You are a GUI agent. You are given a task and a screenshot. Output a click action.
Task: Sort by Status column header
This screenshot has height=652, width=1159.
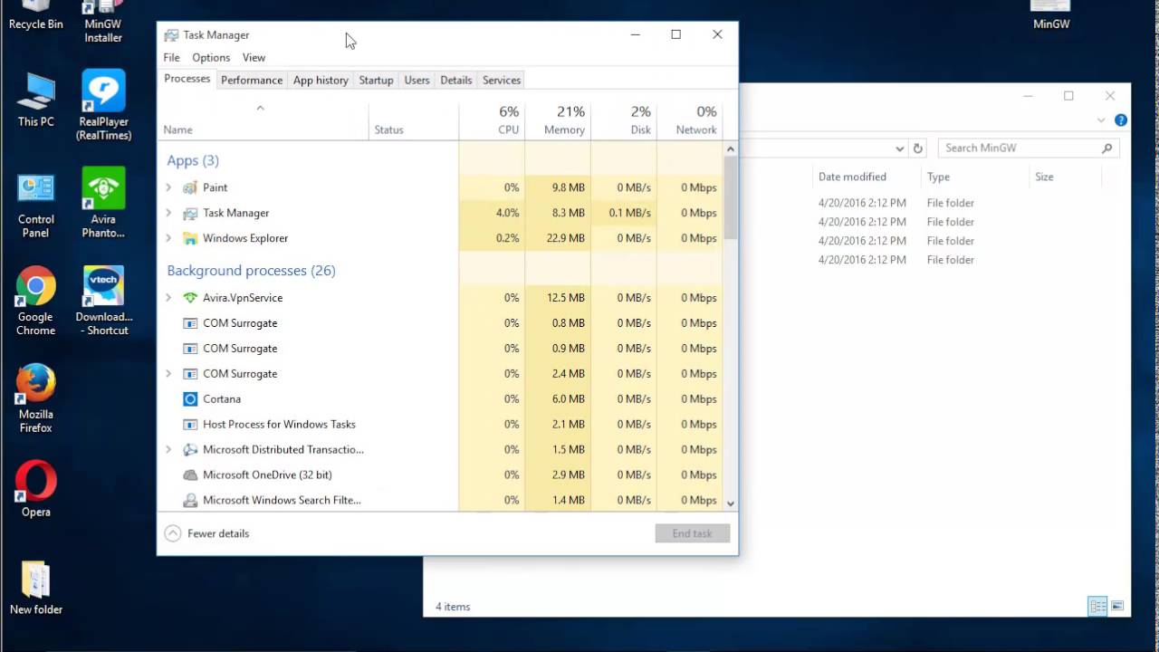click(x=414, y=120)
